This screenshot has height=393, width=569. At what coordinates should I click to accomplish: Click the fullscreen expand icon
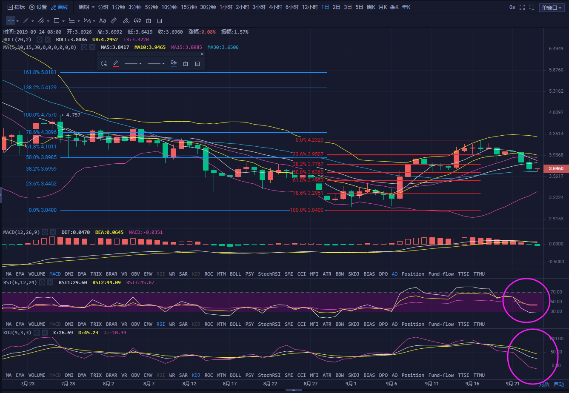[x=522, y=7]
